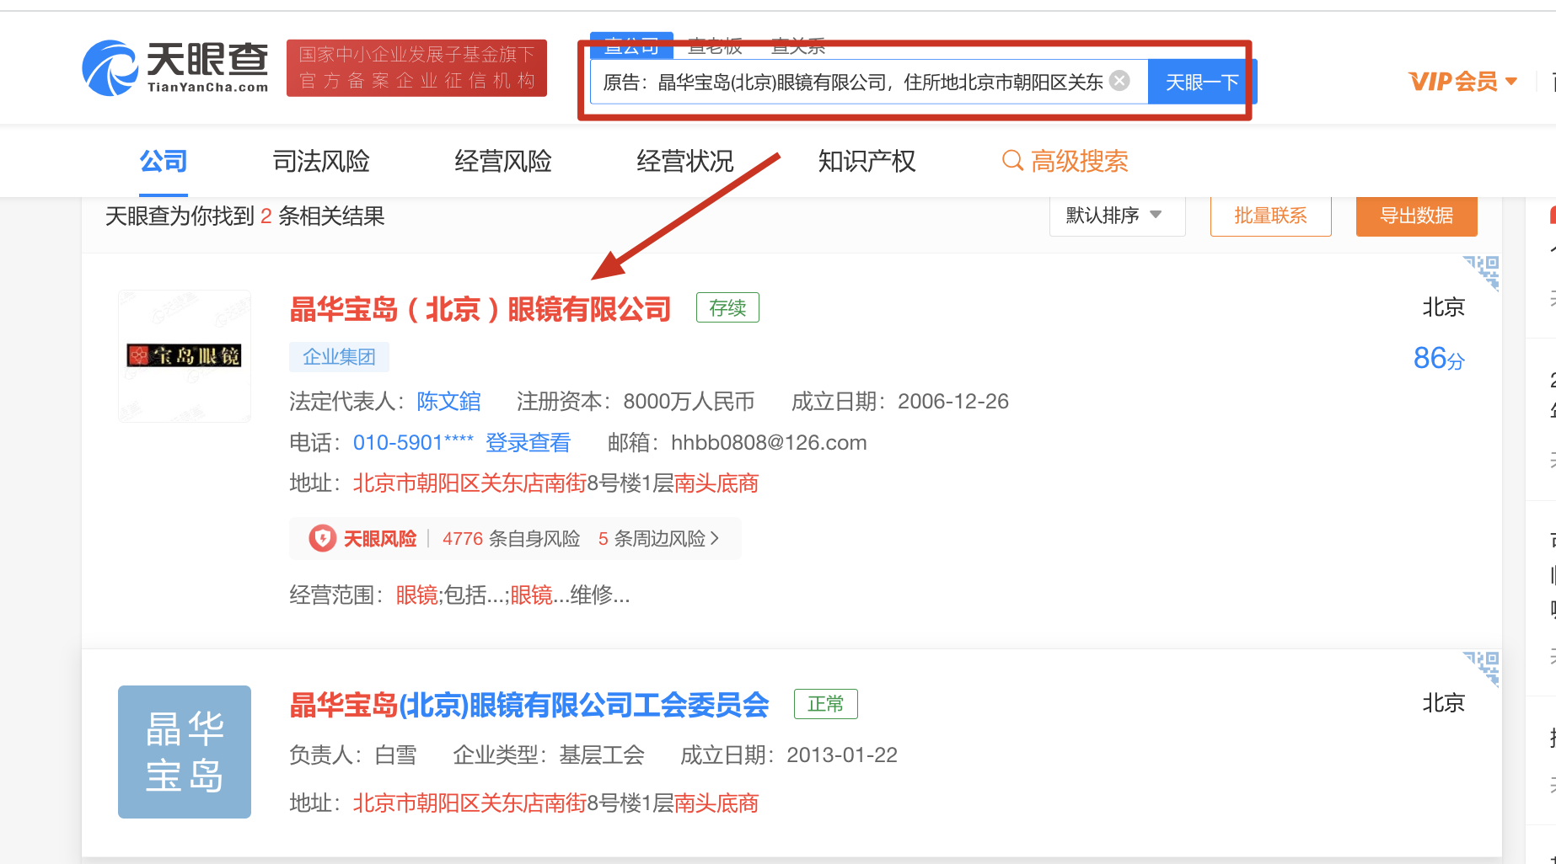The height and width of the screenshot is (864, 1556).
Task: Click legal representative 陈文錧 link
Action: pos(448,402)
